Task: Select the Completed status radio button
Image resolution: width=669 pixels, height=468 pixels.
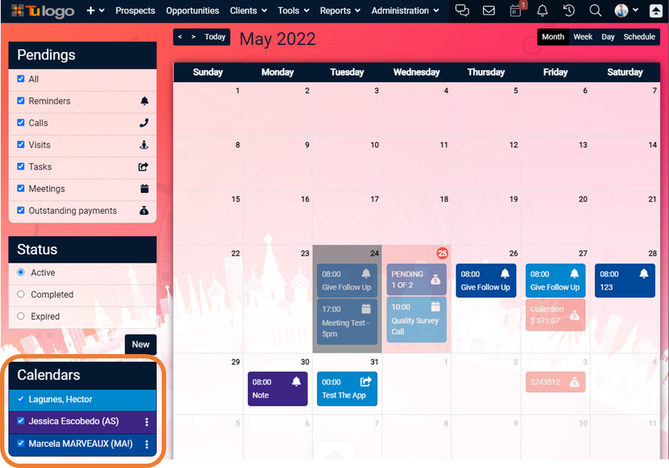Action: point(20,294)
